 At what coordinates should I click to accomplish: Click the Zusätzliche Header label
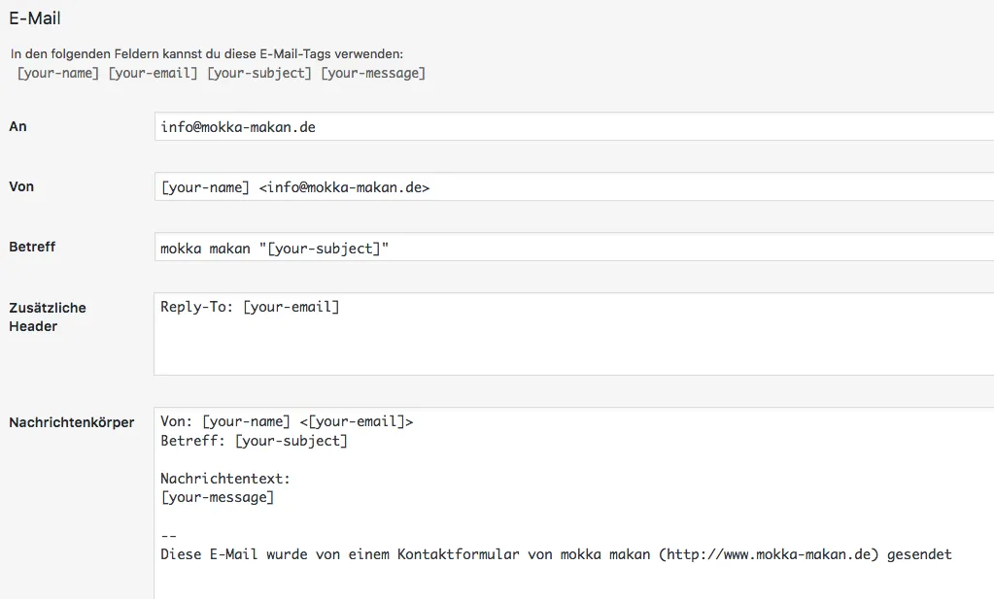(x=48, y=316)
